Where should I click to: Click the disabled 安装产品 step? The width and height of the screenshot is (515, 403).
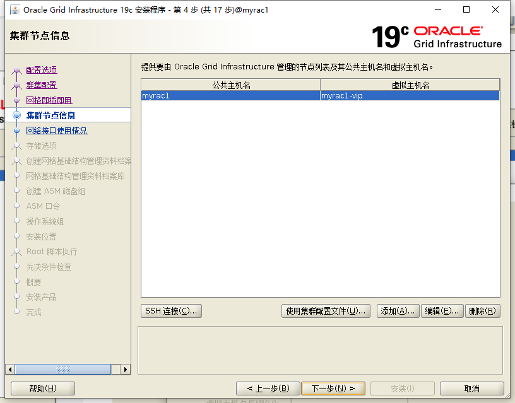42,297
